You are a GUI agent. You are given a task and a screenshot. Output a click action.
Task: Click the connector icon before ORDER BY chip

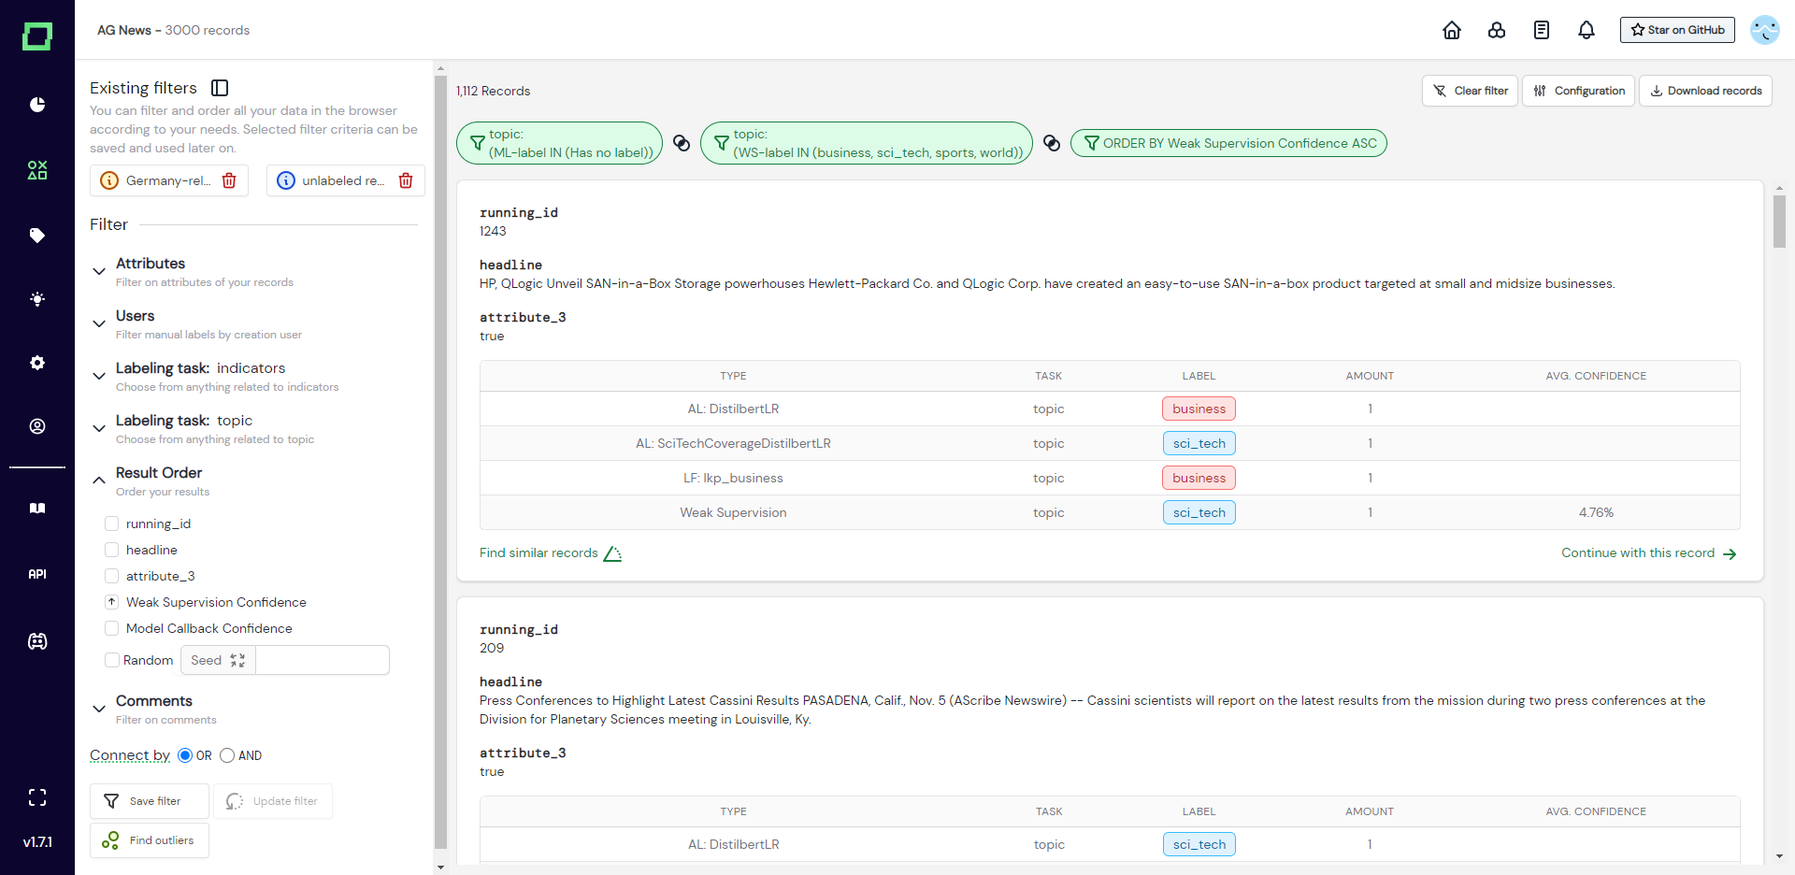tap(1052, 143)
